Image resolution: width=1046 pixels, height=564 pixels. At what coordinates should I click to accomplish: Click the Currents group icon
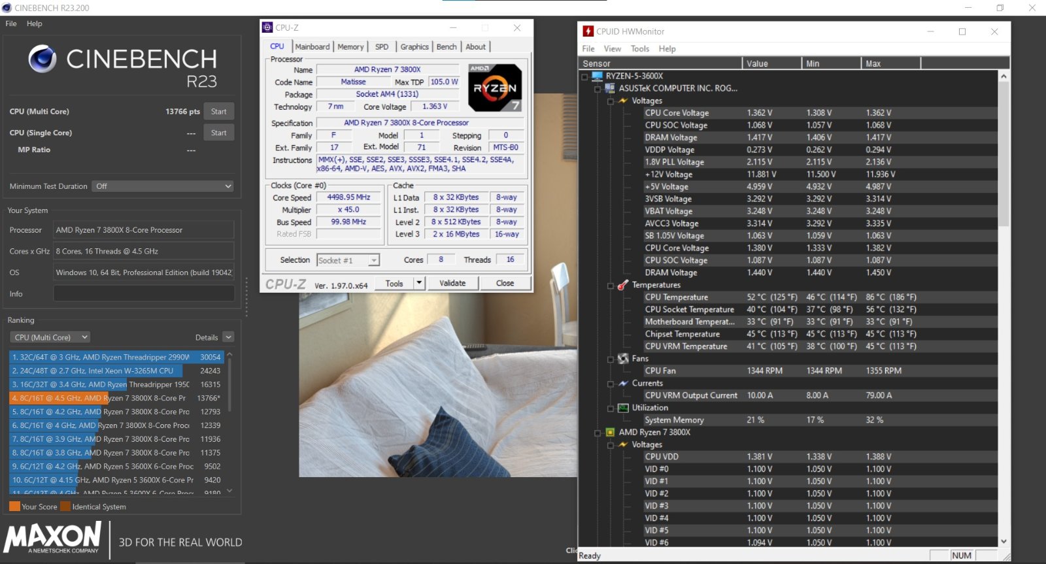coord(623,383)
